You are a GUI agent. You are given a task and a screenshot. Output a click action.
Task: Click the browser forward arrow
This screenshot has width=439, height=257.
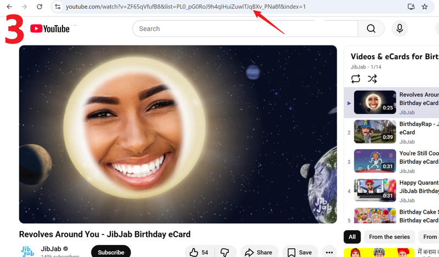click(24, 7)
